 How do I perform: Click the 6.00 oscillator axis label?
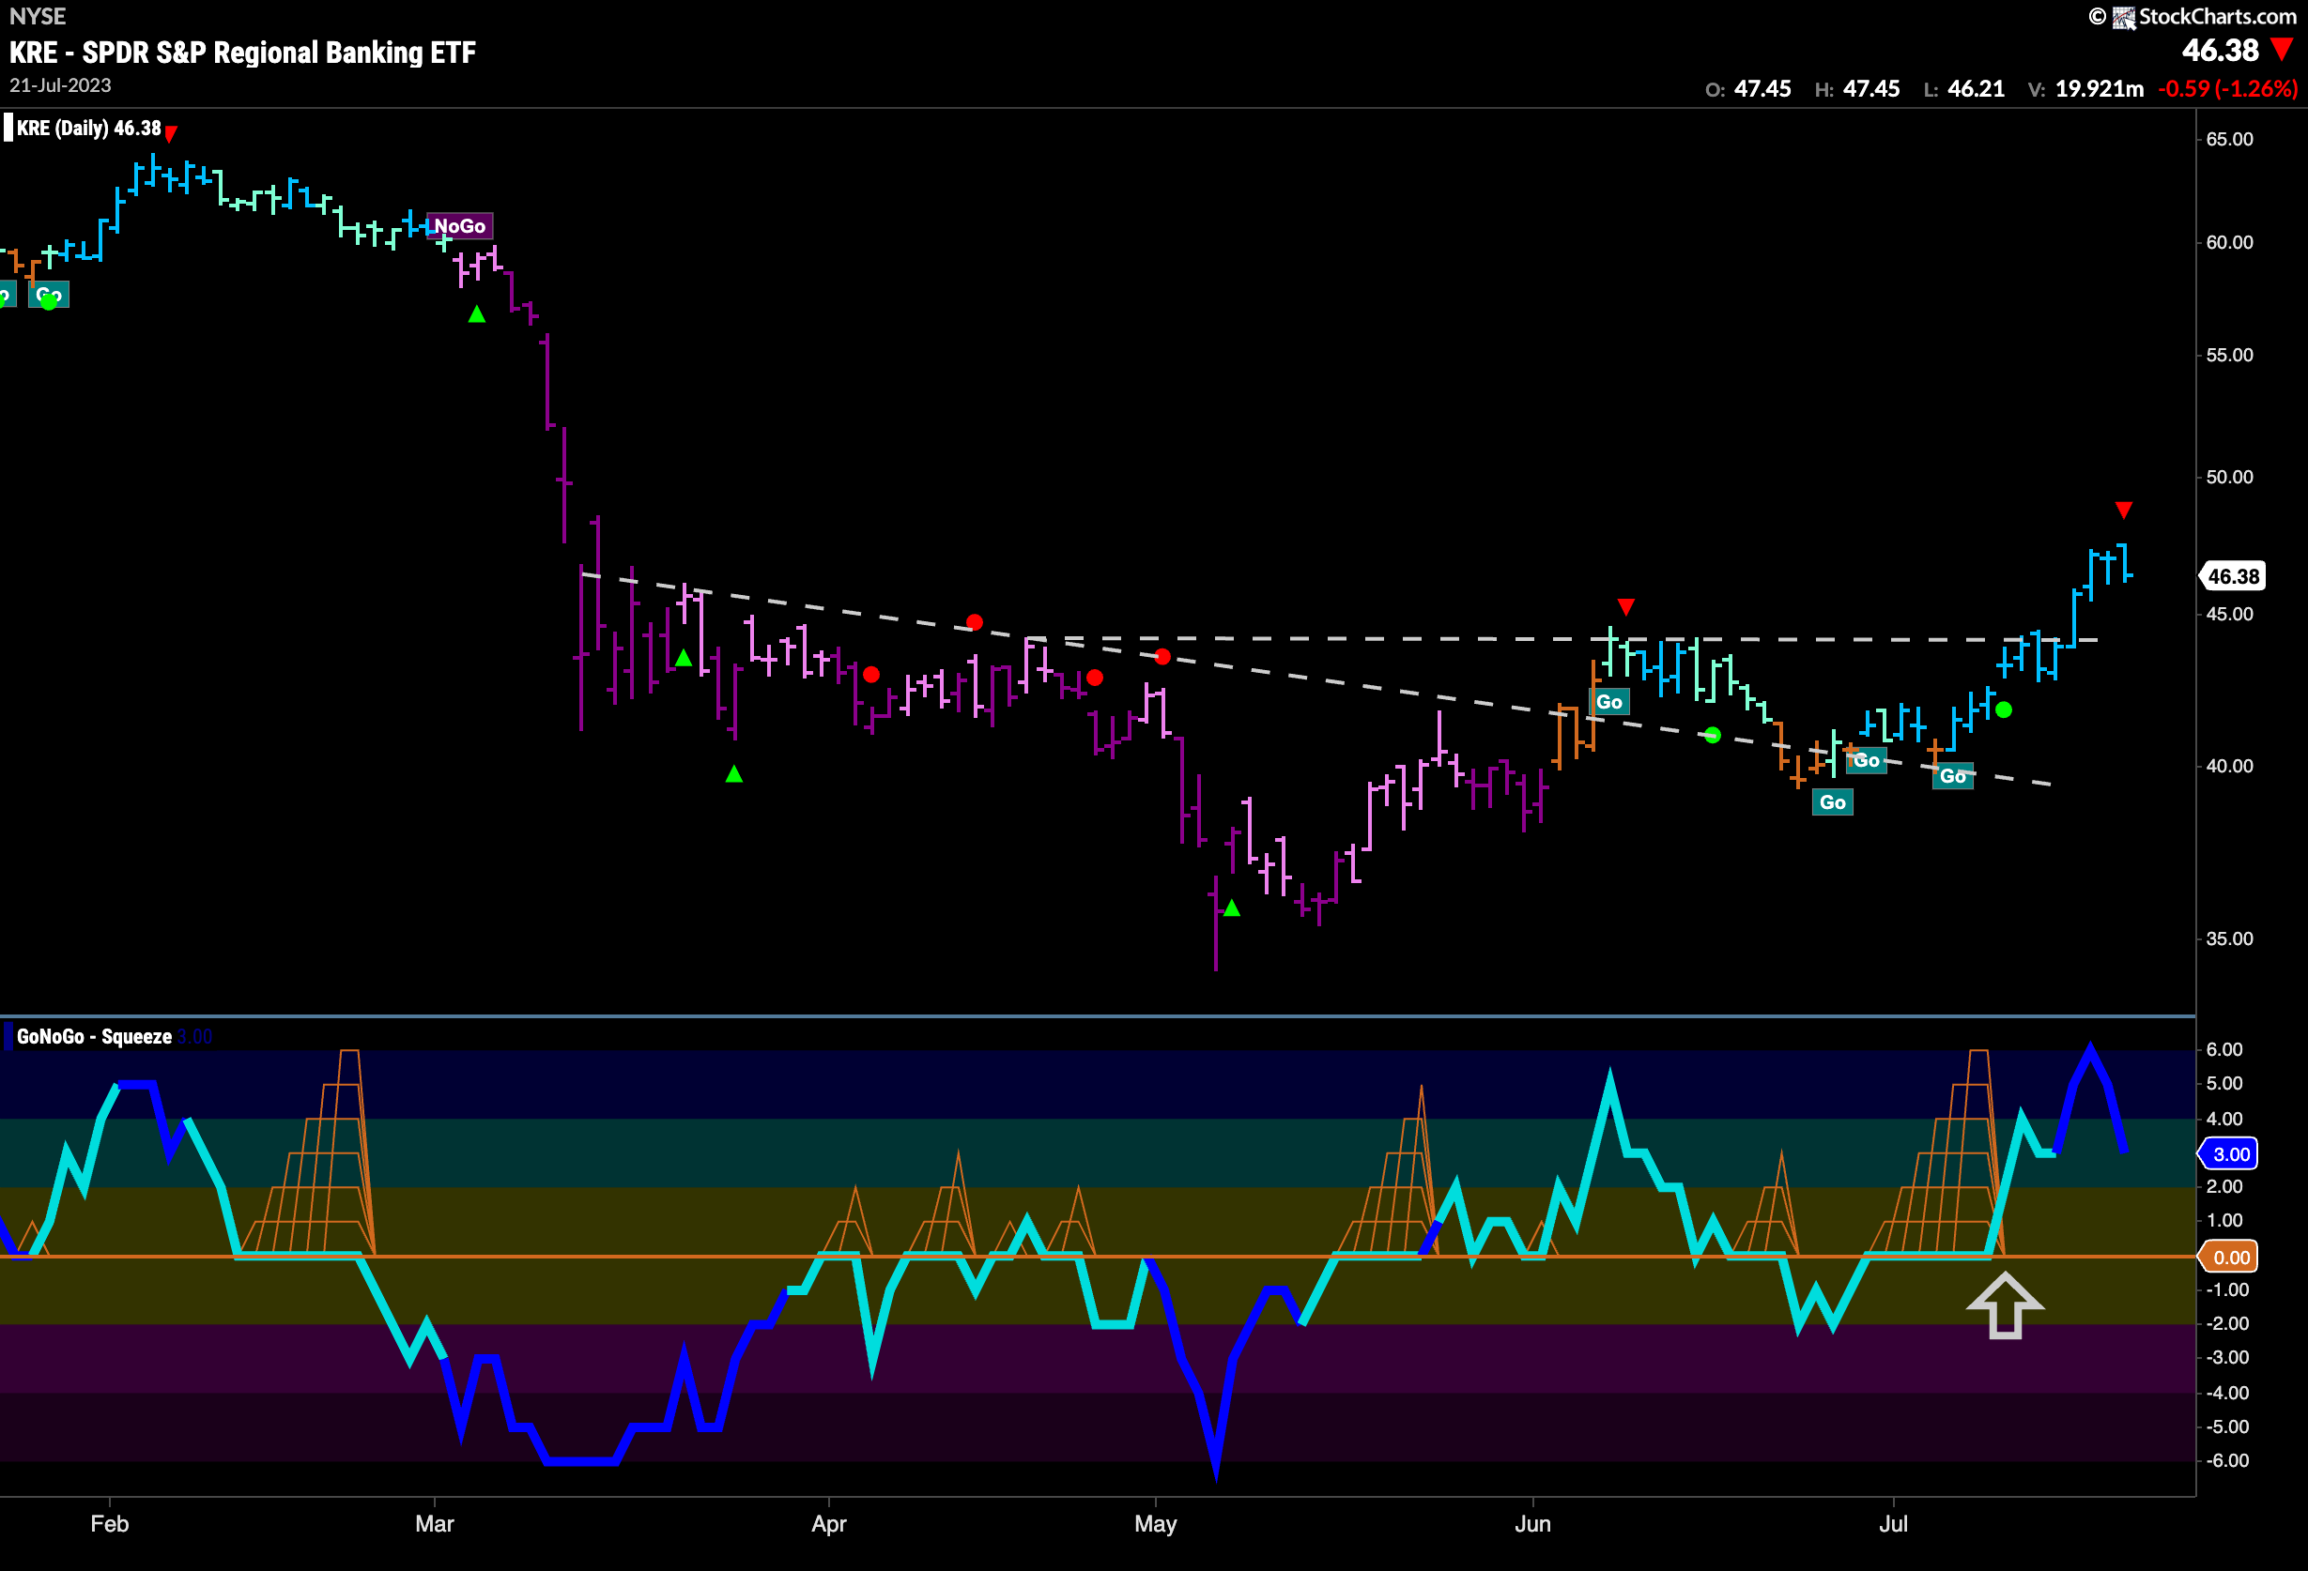point(2223,1050)
